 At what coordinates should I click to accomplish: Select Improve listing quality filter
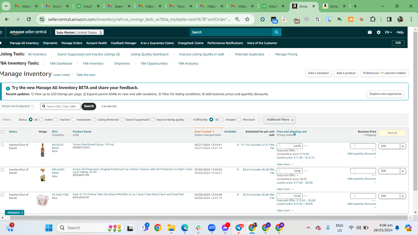pyautogui.click(x=153, y=120)
